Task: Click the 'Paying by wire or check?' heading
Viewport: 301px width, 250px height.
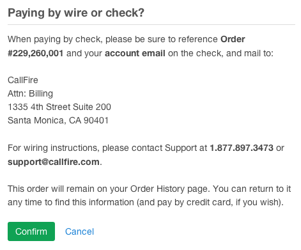Action: point(76,13)
